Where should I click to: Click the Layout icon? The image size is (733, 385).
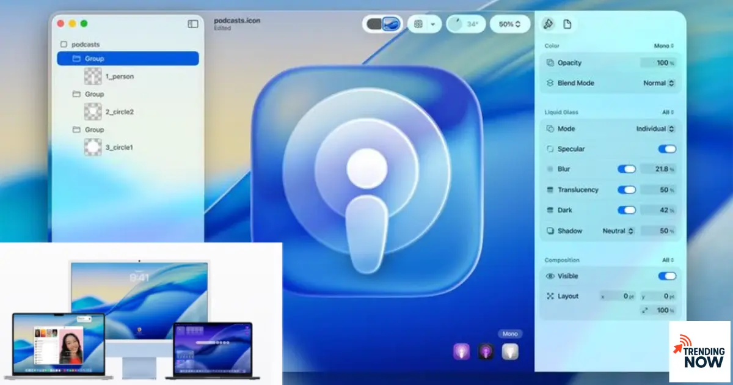click(x=550, y=296)
